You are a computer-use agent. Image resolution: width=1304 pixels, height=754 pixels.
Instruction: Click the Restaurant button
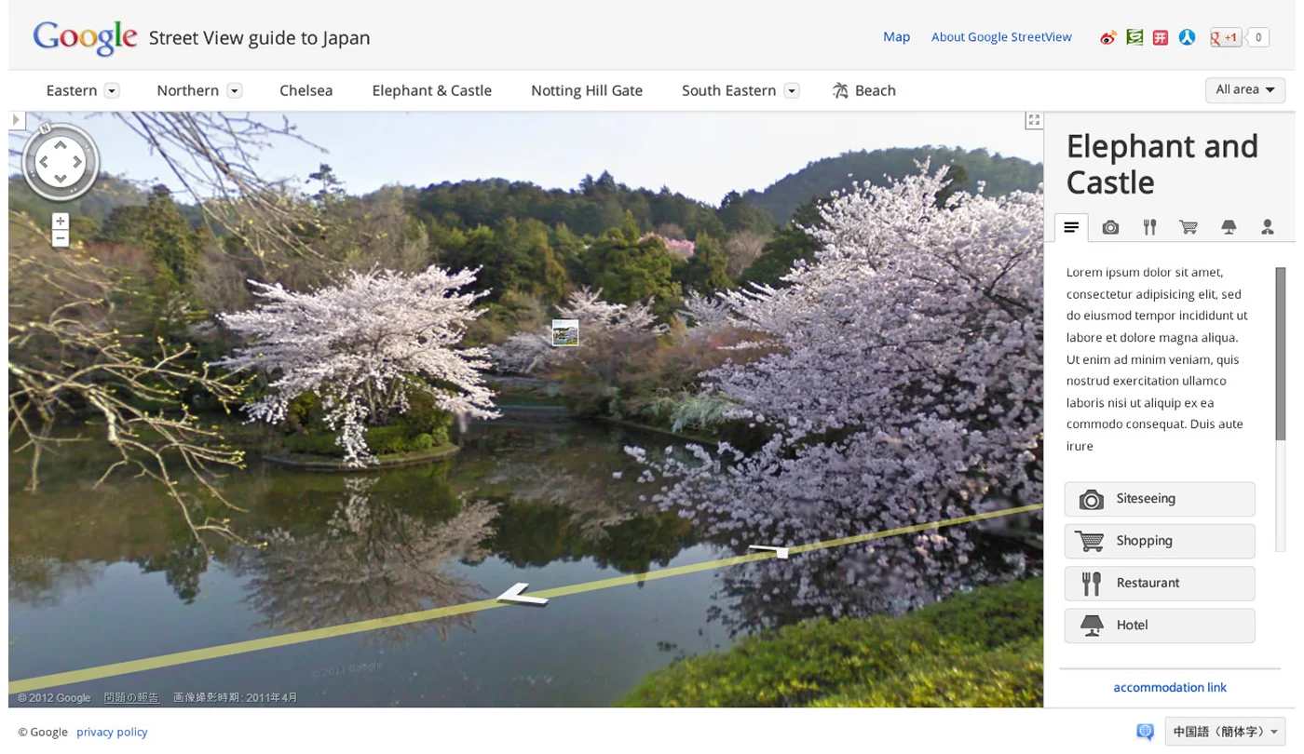click(x=1160, y=584)
